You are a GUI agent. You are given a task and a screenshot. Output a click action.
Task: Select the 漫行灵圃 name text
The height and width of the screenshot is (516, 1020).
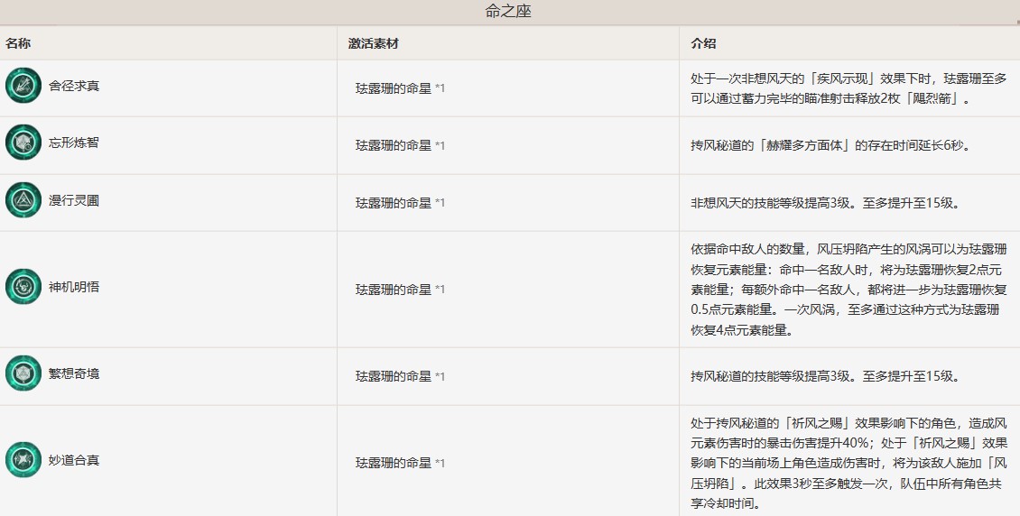pyautogui.click(x=74, y=201)
